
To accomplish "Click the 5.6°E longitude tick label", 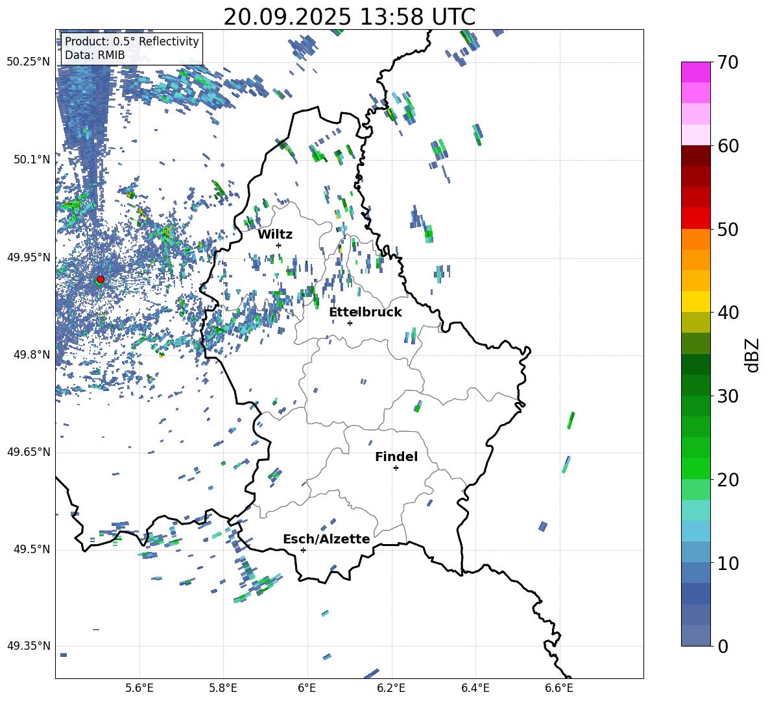I will (x=139, y=688).
